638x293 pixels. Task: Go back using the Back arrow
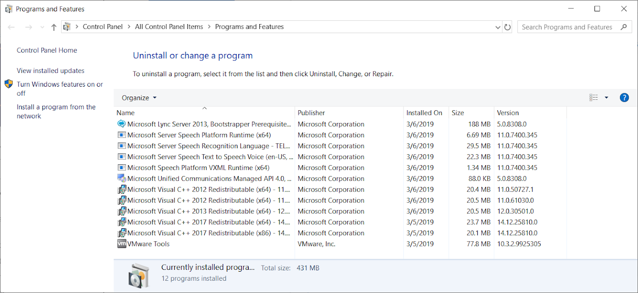pos(11,27)
